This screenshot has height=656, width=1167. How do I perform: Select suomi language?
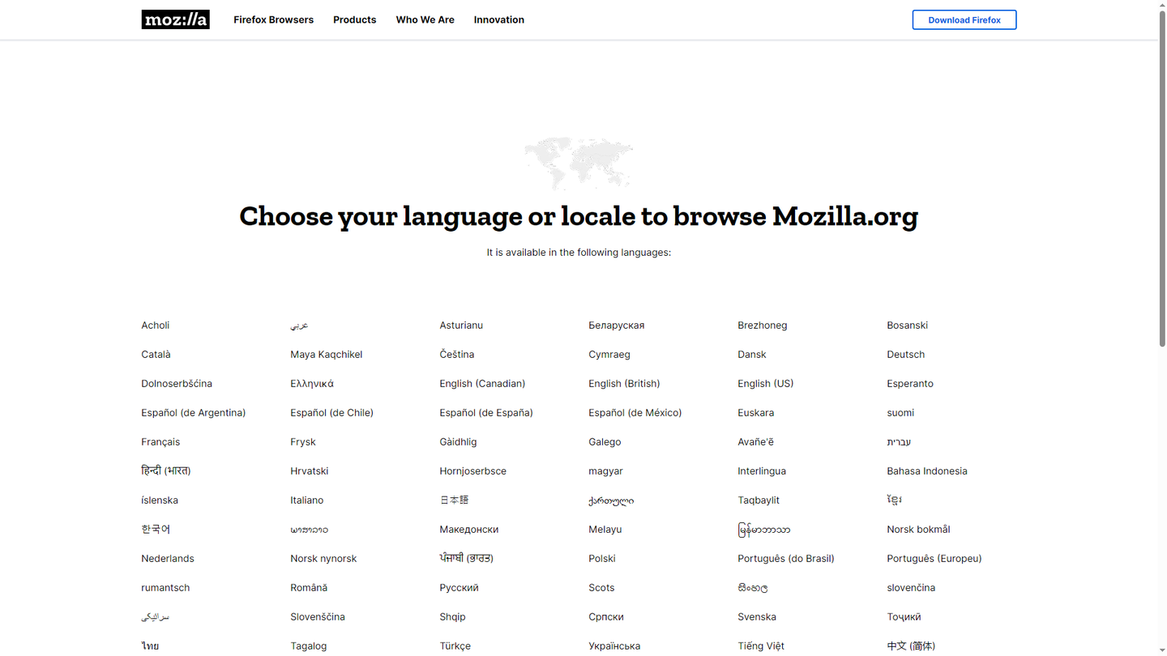pyautogui.click(x=900, y=412)
